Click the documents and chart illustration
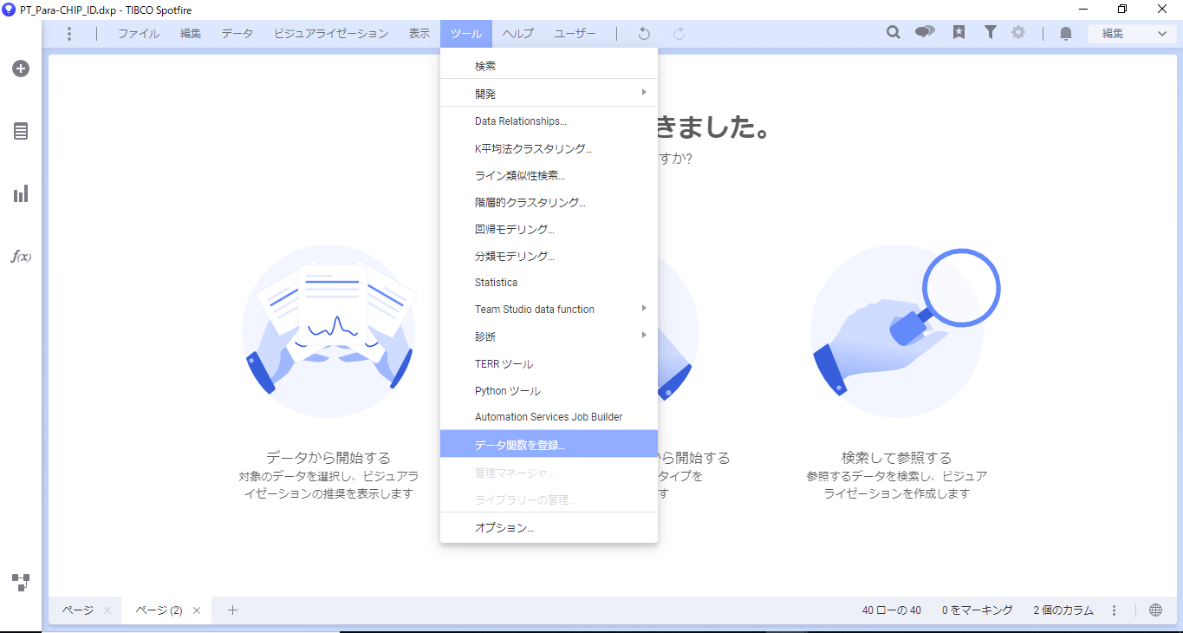The height and width of the screenshot is (633, 1183). (x=328, y=330)
